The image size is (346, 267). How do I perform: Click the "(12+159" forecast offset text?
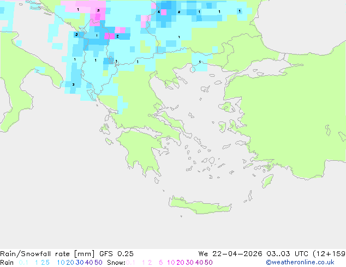pyautogui.click(x=330, y=254)
